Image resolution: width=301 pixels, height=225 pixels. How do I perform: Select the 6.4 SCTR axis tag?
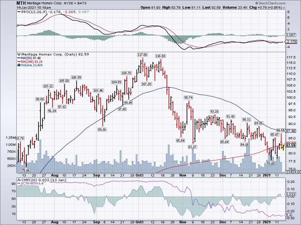[x=289, y=215]
